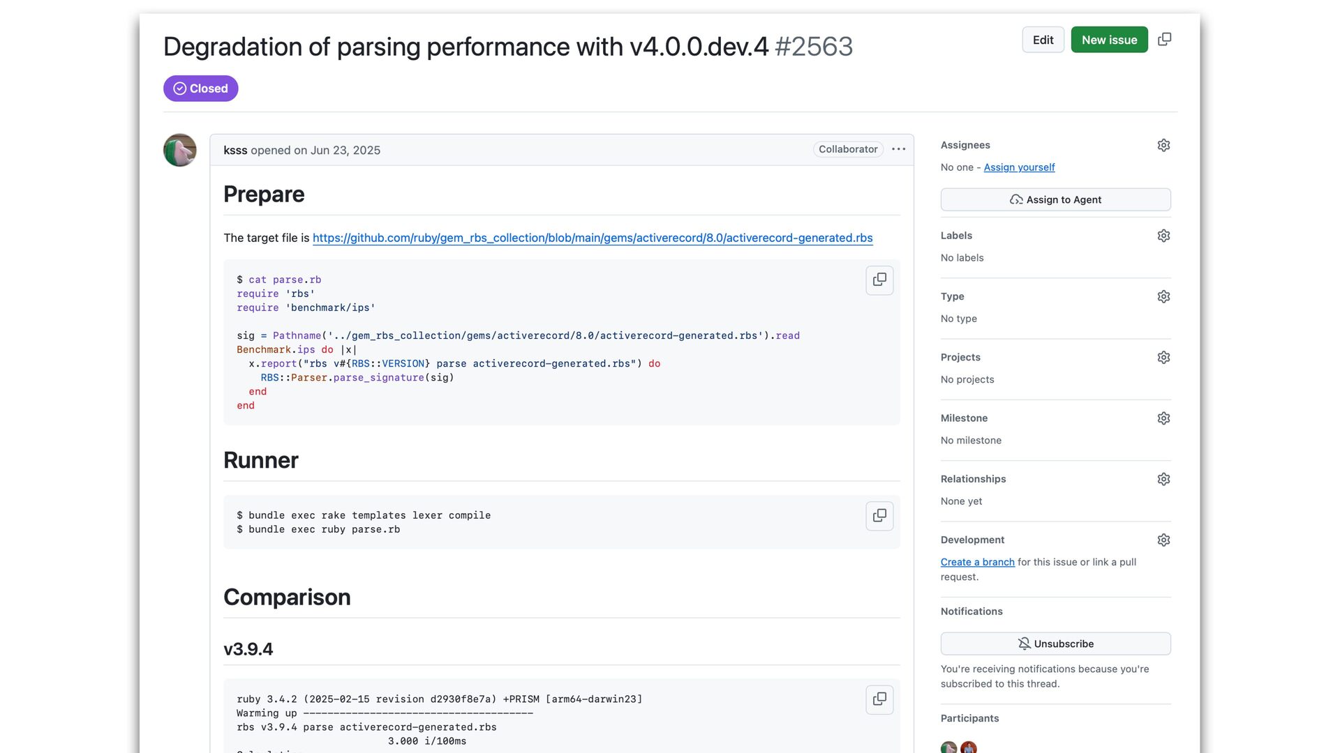Viewport: 1340px width, 753px height.
Task: Click Assign to Agent button
Action: [x=1055, y=199]
